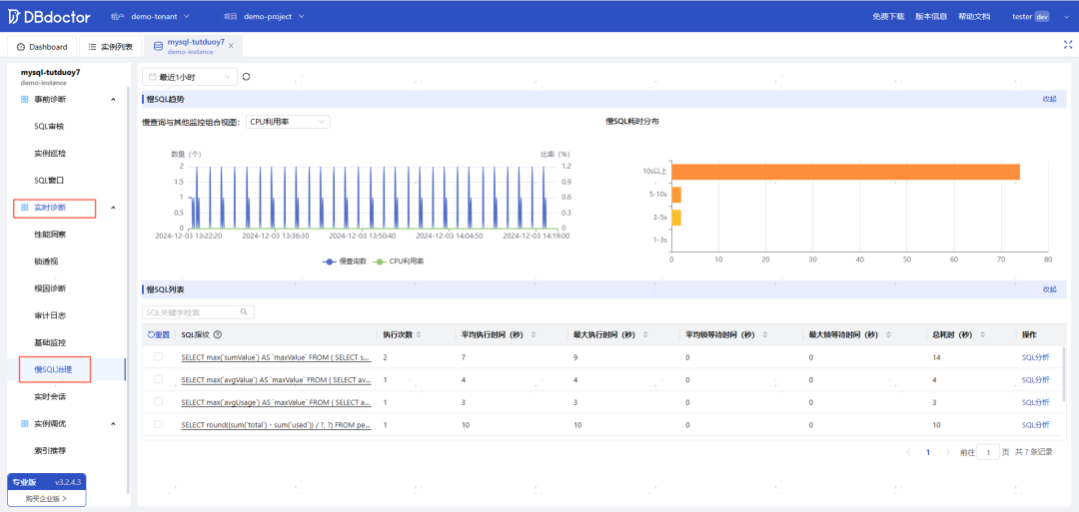Image resolution: width=1079 pixels, height=512 pixels.
Task: Sort by 平均执行时间 column arrows
Action: pyautogui.click(x=533, y=334)
